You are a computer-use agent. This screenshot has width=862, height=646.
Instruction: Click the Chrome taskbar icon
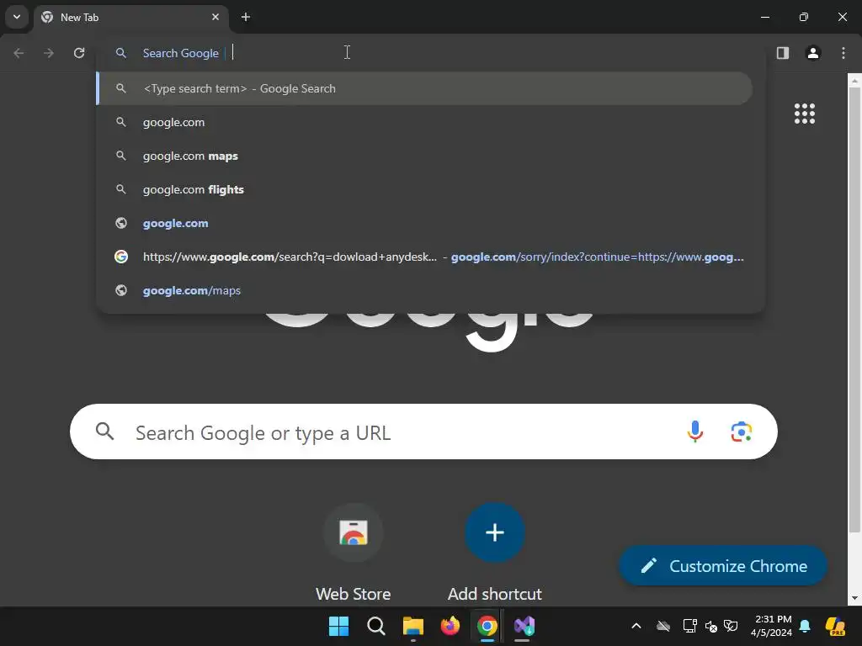pyautogui.click(x=487, y=626)
